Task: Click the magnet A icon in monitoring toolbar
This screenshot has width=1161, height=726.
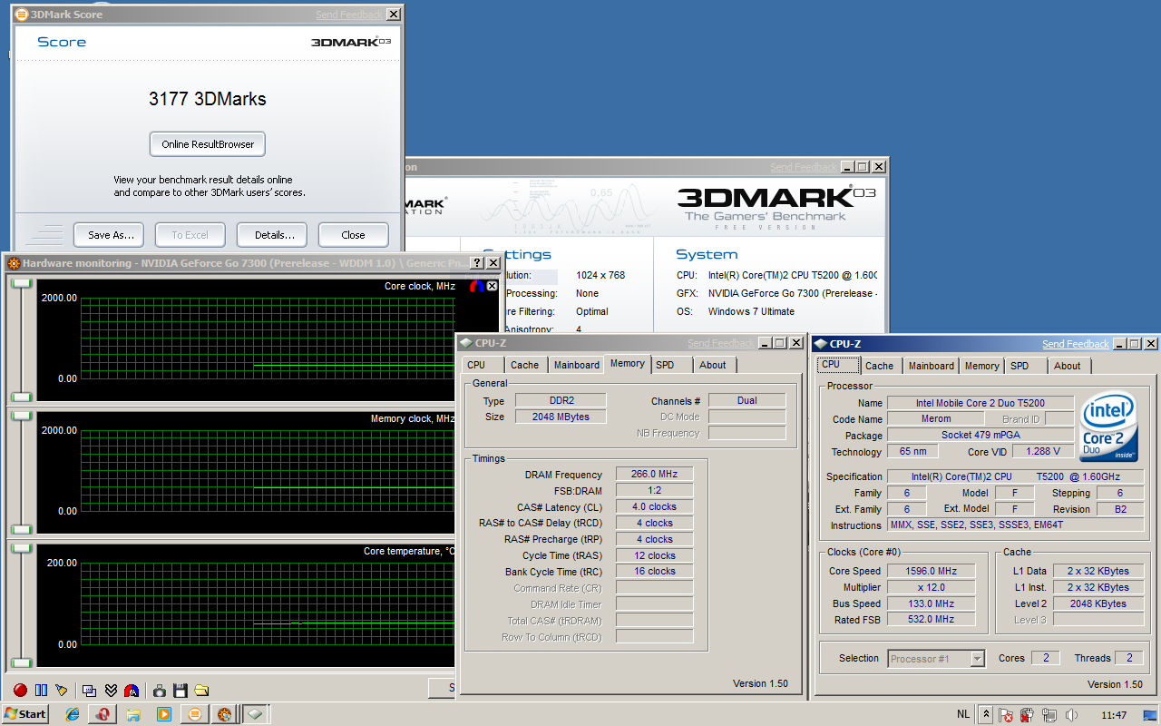Action: tap(132, 691)
